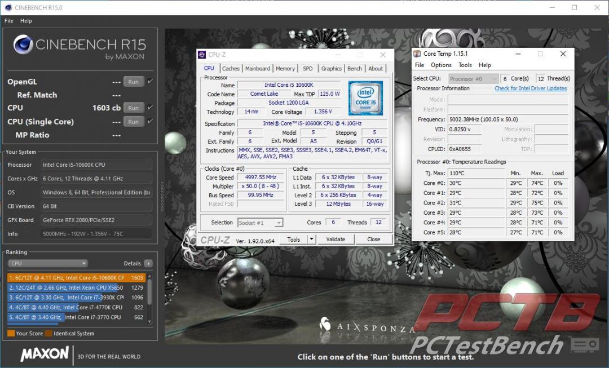This screenshot has height=368, width=609.
Task: Click the Processor field in Your System
Action: 97,165
